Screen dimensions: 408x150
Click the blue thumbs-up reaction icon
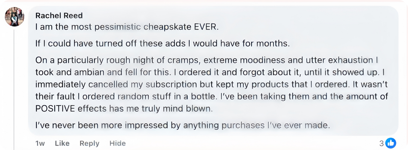[x=391, y=143]
